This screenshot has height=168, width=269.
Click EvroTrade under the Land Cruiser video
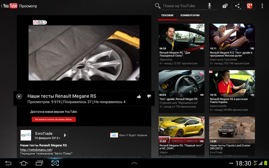216,152
